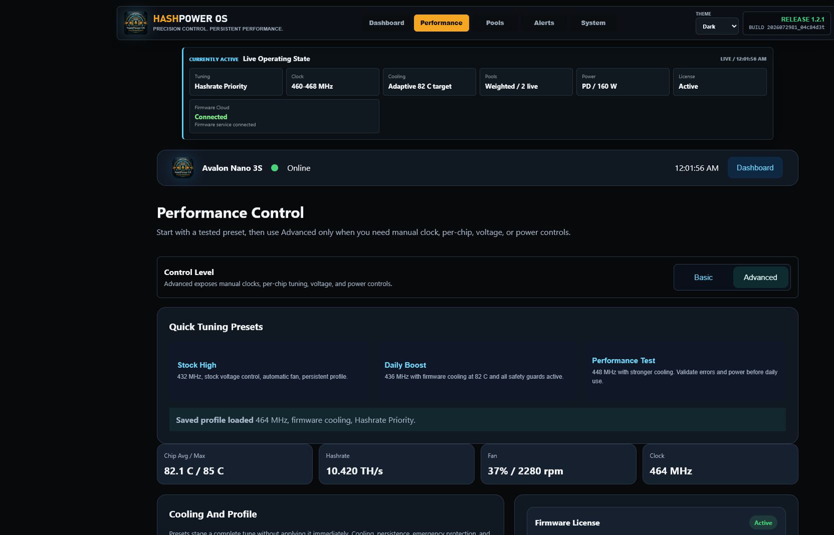Click the Pools Weighted / 2 live tile
This screenshot has height=535, width=834.
pyautogui.click(x=526, y=82)
